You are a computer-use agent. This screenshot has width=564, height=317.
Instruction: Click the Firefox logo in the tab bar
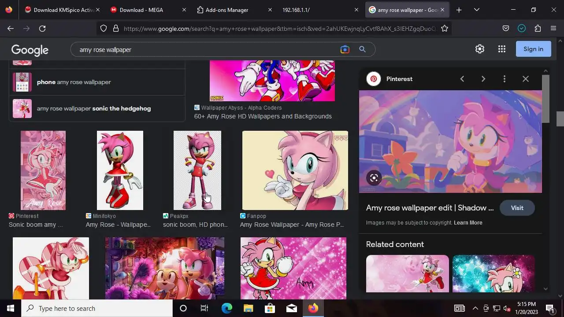pyautogui.click(x=9, y=10)
